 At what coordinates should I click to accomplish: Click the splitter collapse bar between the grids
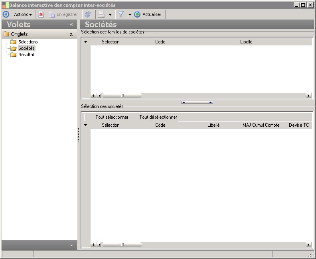coord(197,102)
